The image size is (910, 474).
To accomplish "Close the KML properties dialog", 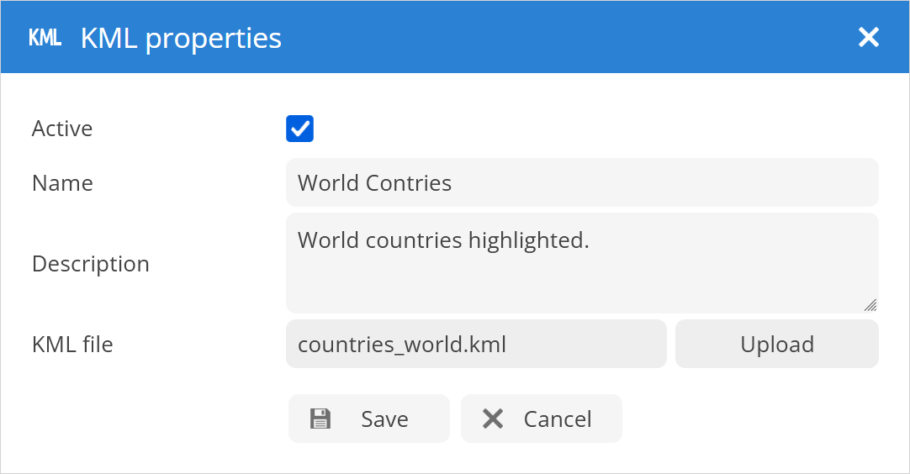I will [868, 37].
